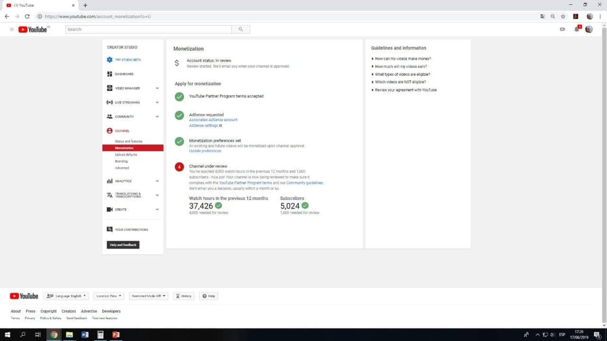Open the create video camera icon
The image size is (607, 341).
[x=562, y=29]
